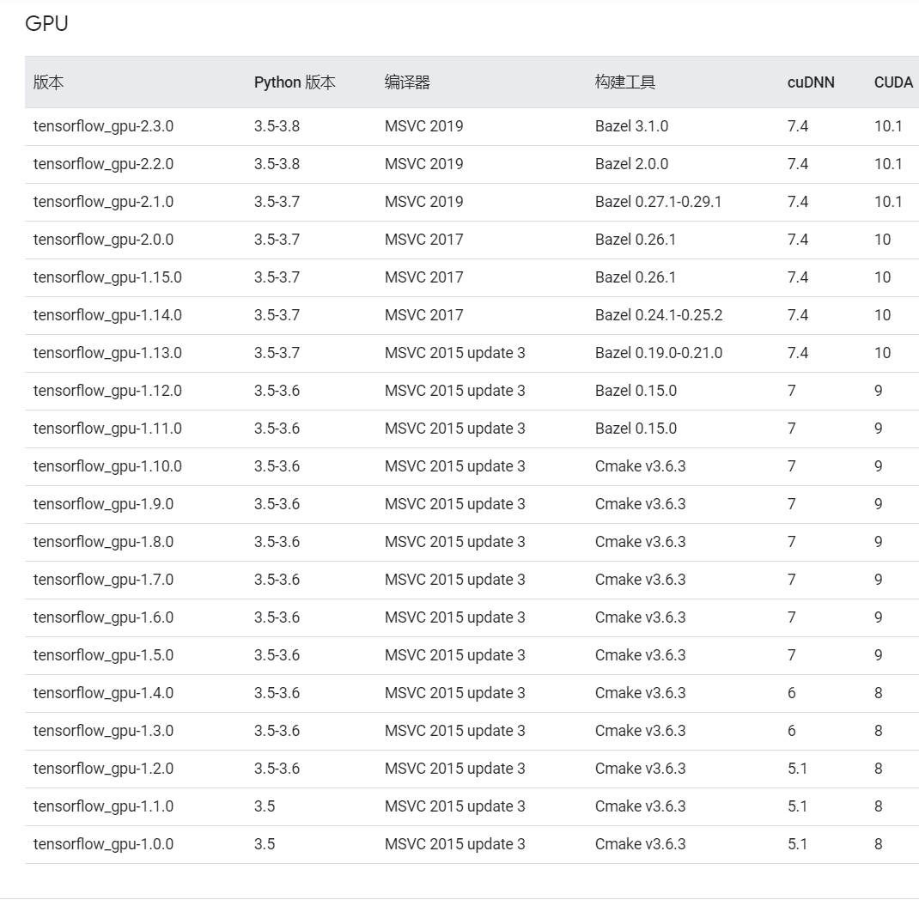Click cuDNN 7.4 in tensorflow_gpu-2.3.0 row
The width and height of the screenshot is (919, 900).
798,126
